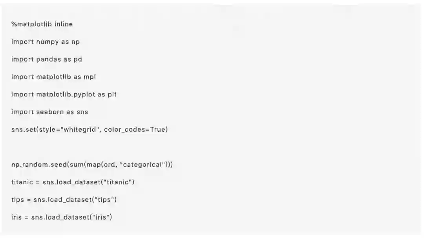Image resolution: width=424 pixels, height=238 pixels.
Task: Click the tips variable name
Action: click(18, 200)
